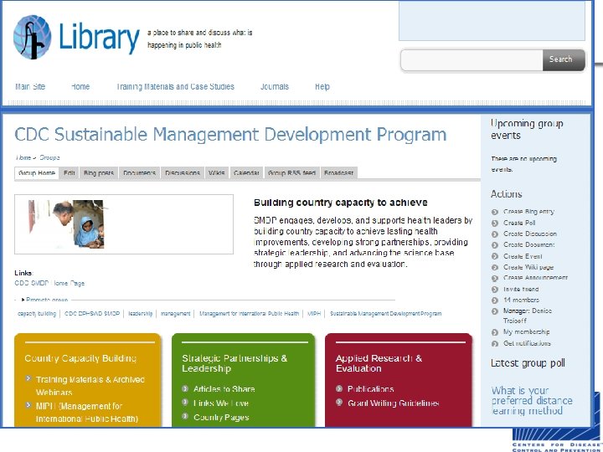603x452 pixels.
Task: Open the Home navigation item
Action: click(x=80, y=86)
